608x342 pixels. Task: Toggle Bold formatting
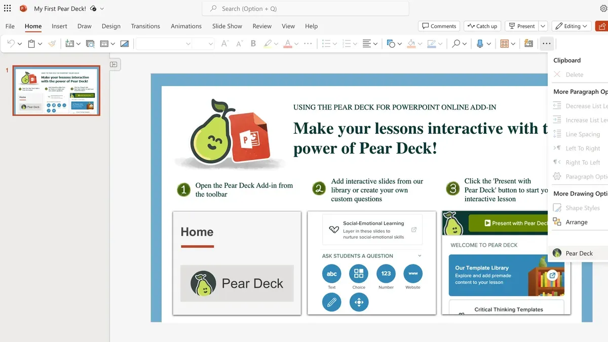point(253,44)
